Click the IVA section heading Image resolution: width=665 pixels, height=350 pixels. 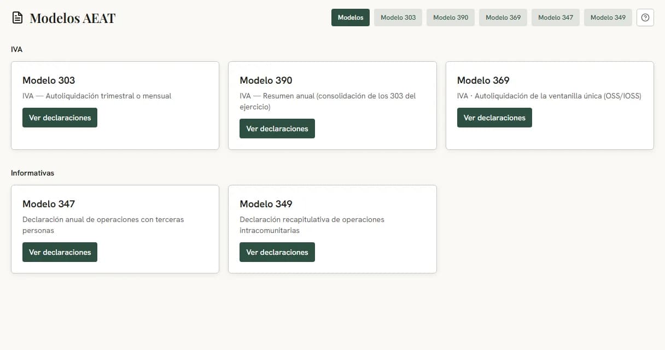coord(16,49)
